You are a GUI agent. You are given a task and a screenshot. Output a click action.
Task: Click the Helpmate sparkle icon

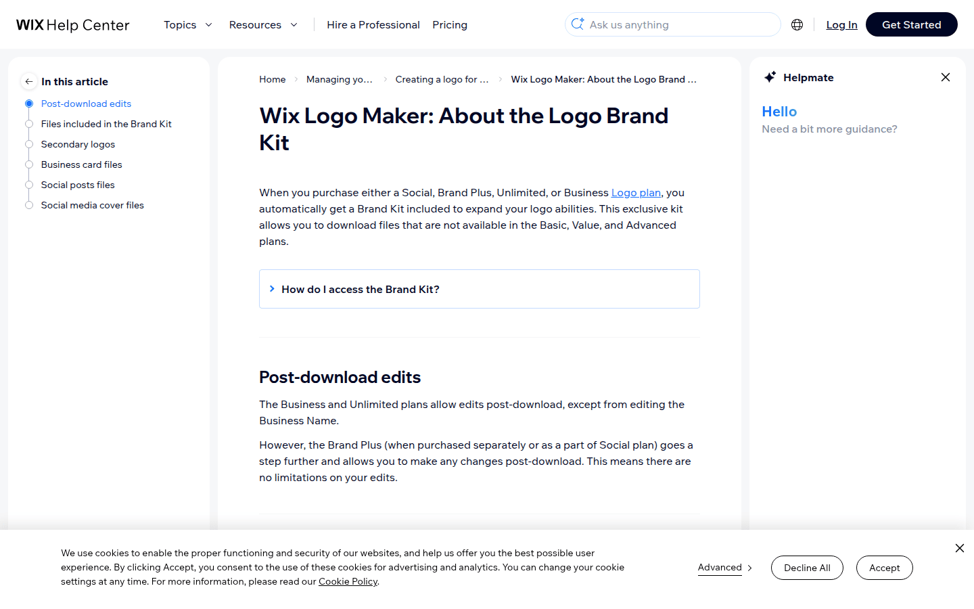pyautogui.click(x=770, y=77)
